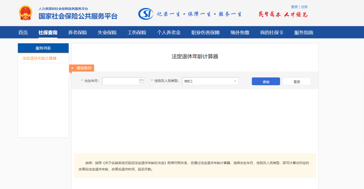Open the calendar date picker icon

pos(141,81)
